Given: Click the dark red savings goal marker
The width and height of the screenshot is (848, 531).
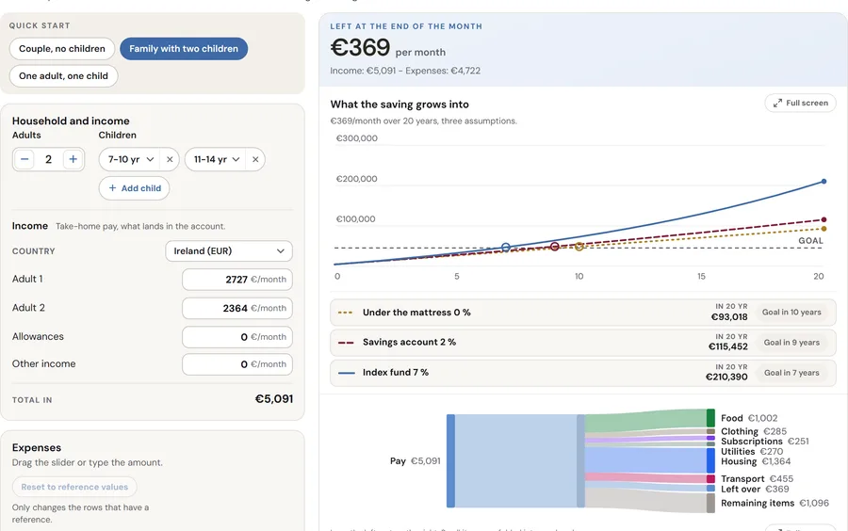Looking at the screenshot, I should (554, 247).
